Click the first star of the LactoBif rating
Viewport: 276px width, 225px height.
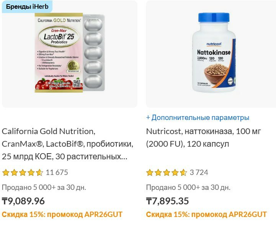click(x=6, y=173)
